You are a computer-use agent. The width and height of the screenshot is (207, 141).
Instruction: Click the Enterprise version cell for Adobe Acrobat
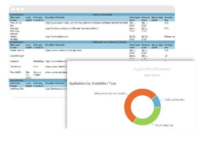coord(170,37)
